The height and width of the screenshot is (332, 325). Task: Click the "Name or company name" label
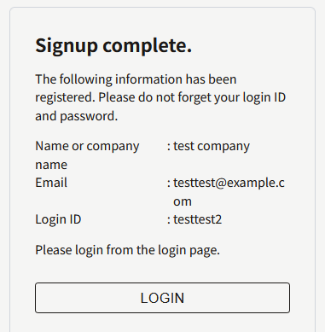point(87,155)
